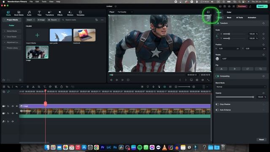Click the Purchase button

click(242, 6)
